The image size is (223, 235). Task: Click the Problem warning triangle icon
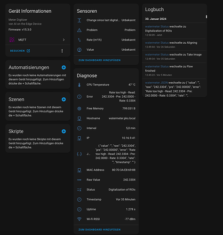[x=80, y=30]
